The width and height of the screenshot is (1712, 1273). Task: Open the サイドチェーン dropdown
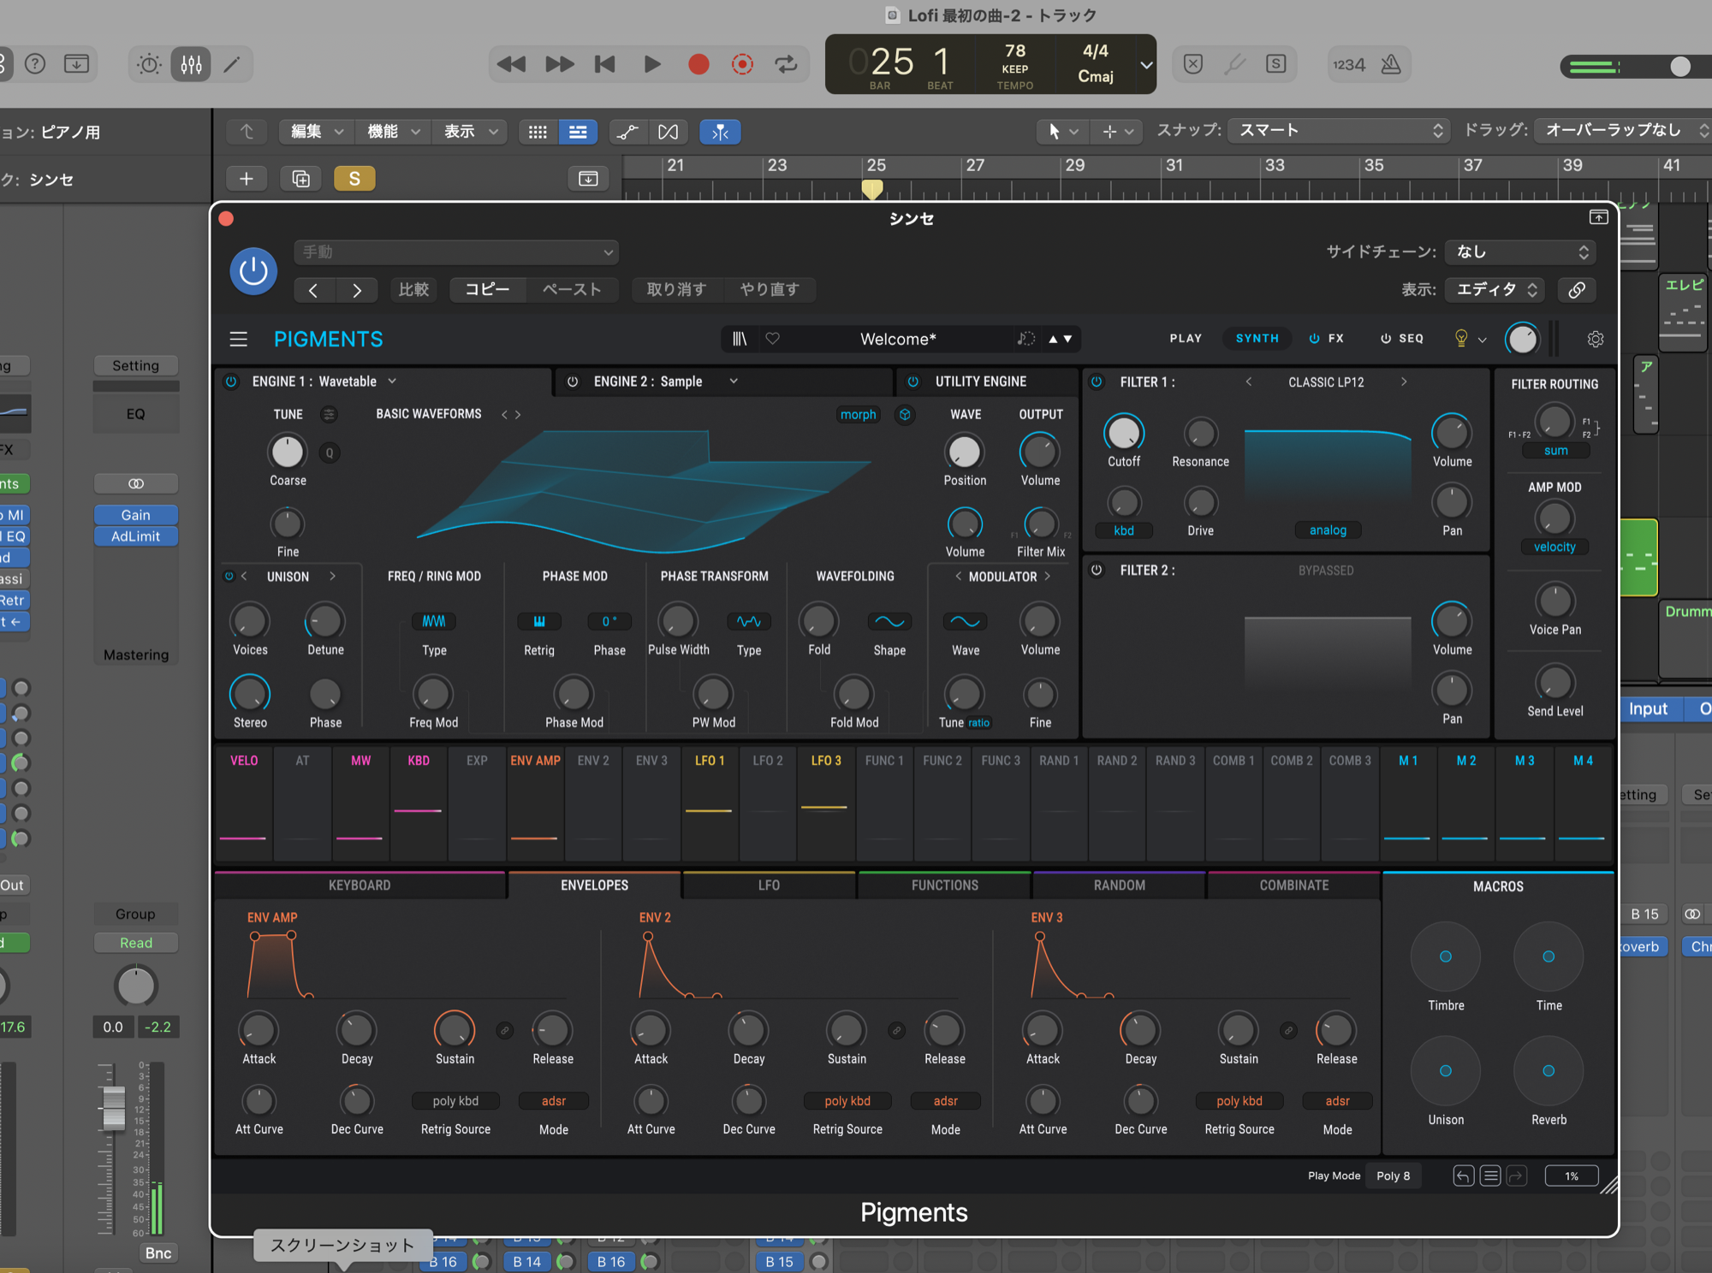tap(1520, 252)
